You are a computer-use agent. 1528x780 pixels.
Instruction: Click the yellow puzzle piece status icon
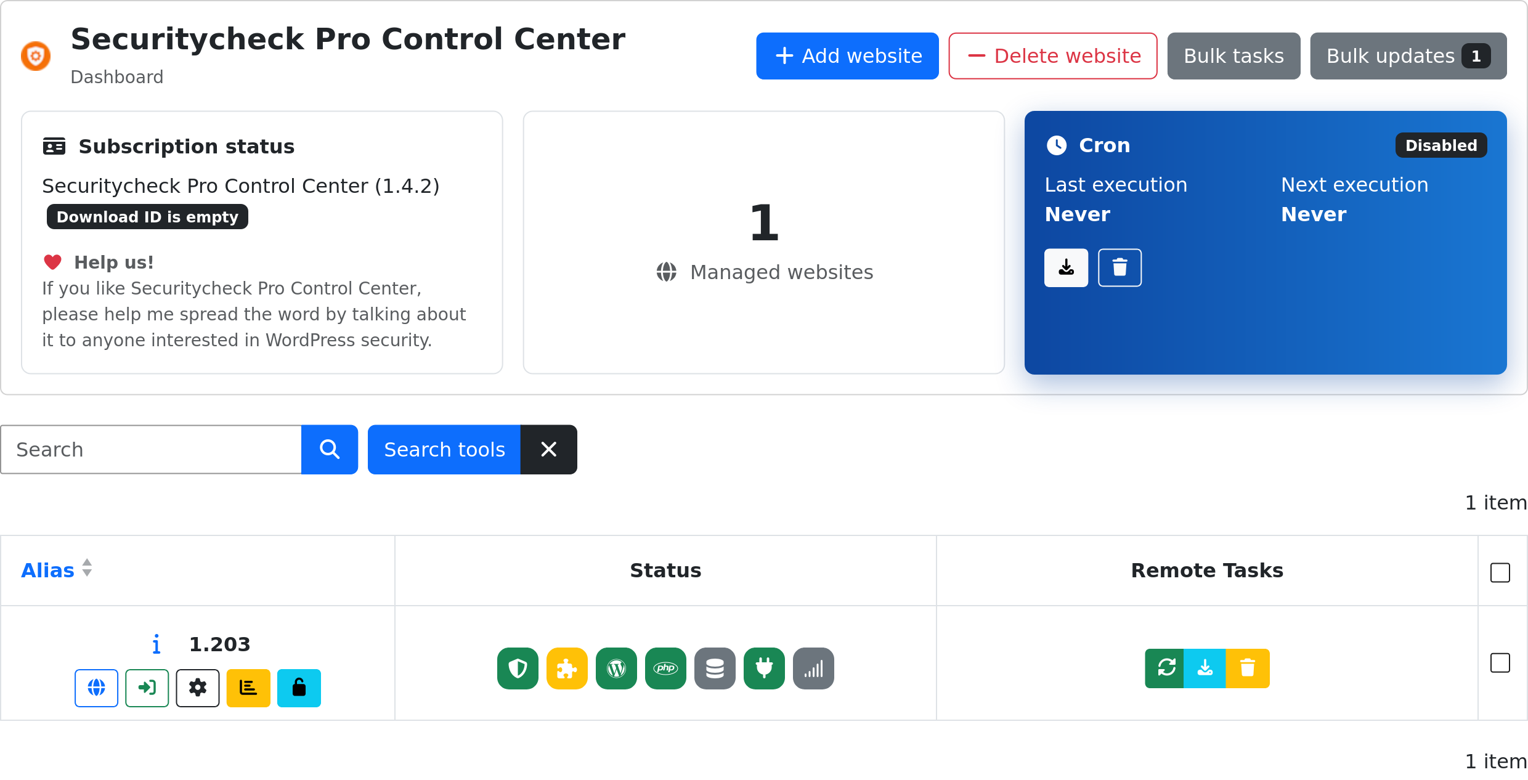coord(567,668)
